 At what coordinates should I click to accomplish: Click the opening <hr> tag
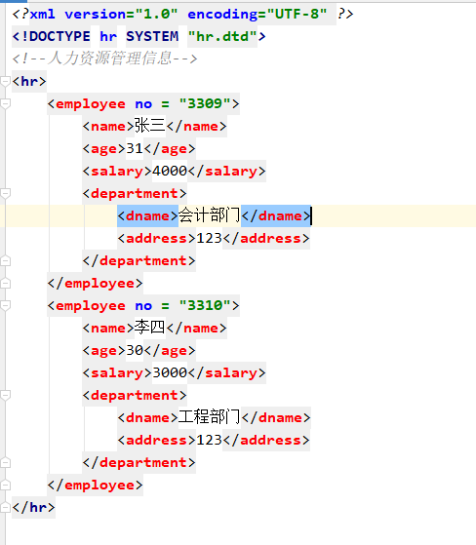point(29,81)
